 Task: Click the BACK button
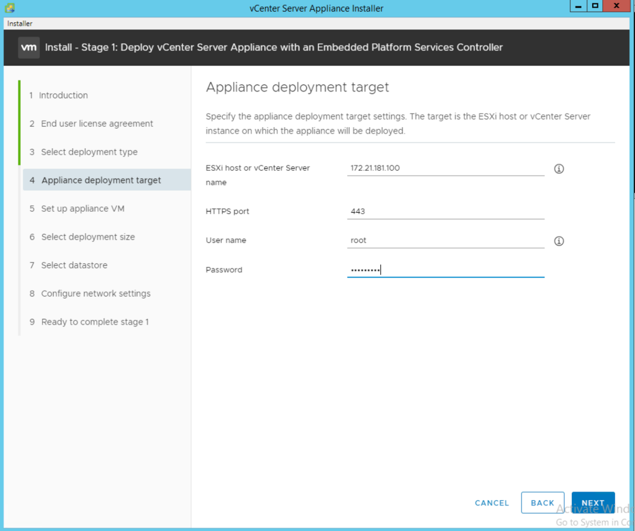click(542, 503)
